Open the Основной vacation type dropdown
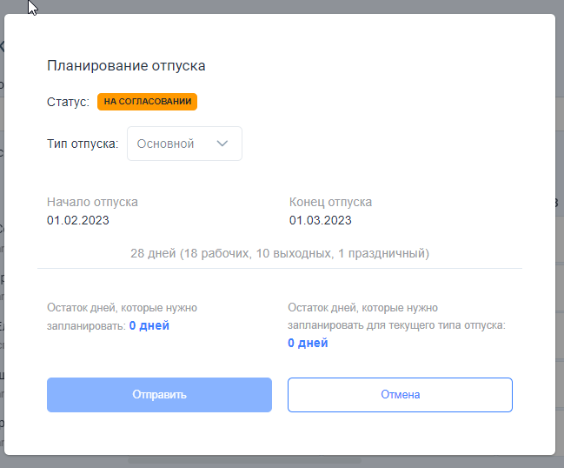Screen dimensions: 564x468 [x=184, y=144]
